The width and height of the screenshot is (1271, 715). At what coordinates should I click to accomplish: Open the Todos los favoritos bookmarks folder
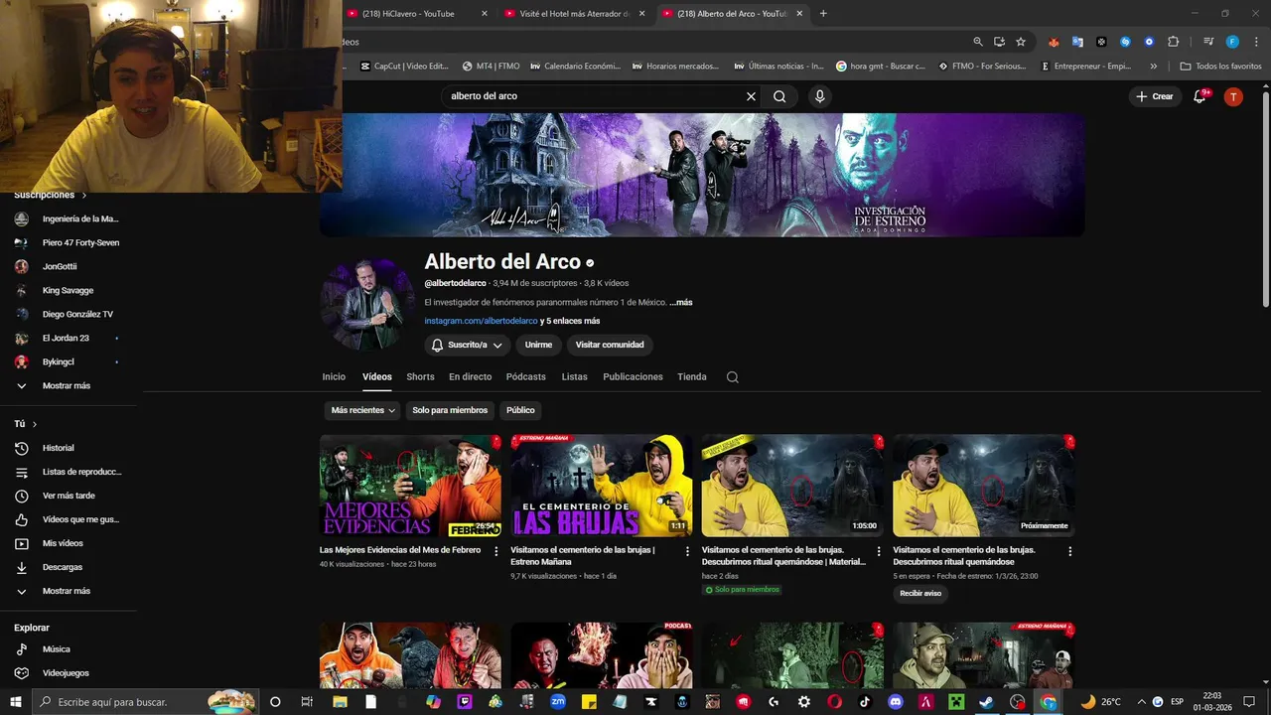[x=1220, y=67]
